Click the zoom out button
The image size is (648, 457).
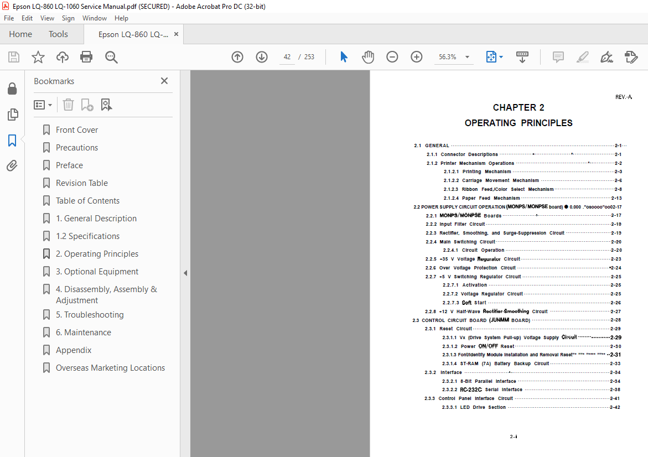point(392,56)
